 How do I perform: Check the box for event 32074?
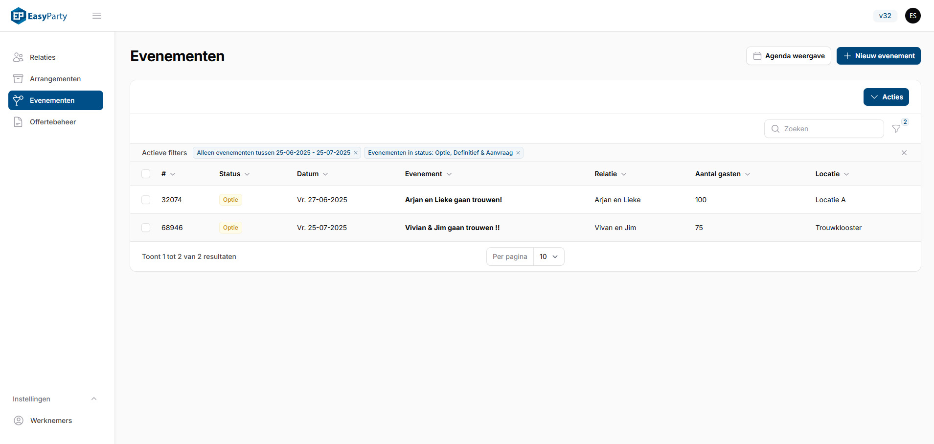tap(146, 200)
